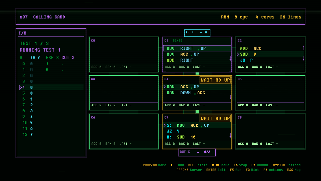Click the data link between C1 and C4
This screenshot has width=321, height=181.
(197, 73)
